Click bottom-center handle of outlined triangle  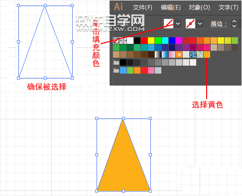pos(45,78)
